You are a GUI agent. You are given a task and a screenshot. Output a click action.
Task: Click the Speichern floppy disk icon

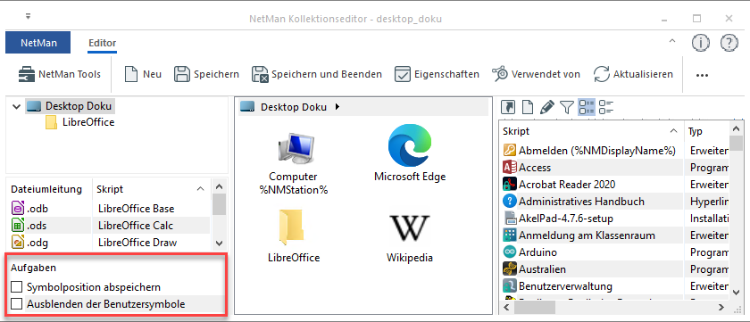182,74
